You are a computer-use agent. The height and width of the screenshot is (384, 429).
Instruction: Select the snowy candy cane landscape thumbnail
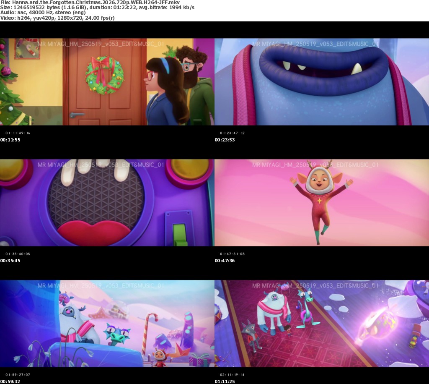point(107,324)
